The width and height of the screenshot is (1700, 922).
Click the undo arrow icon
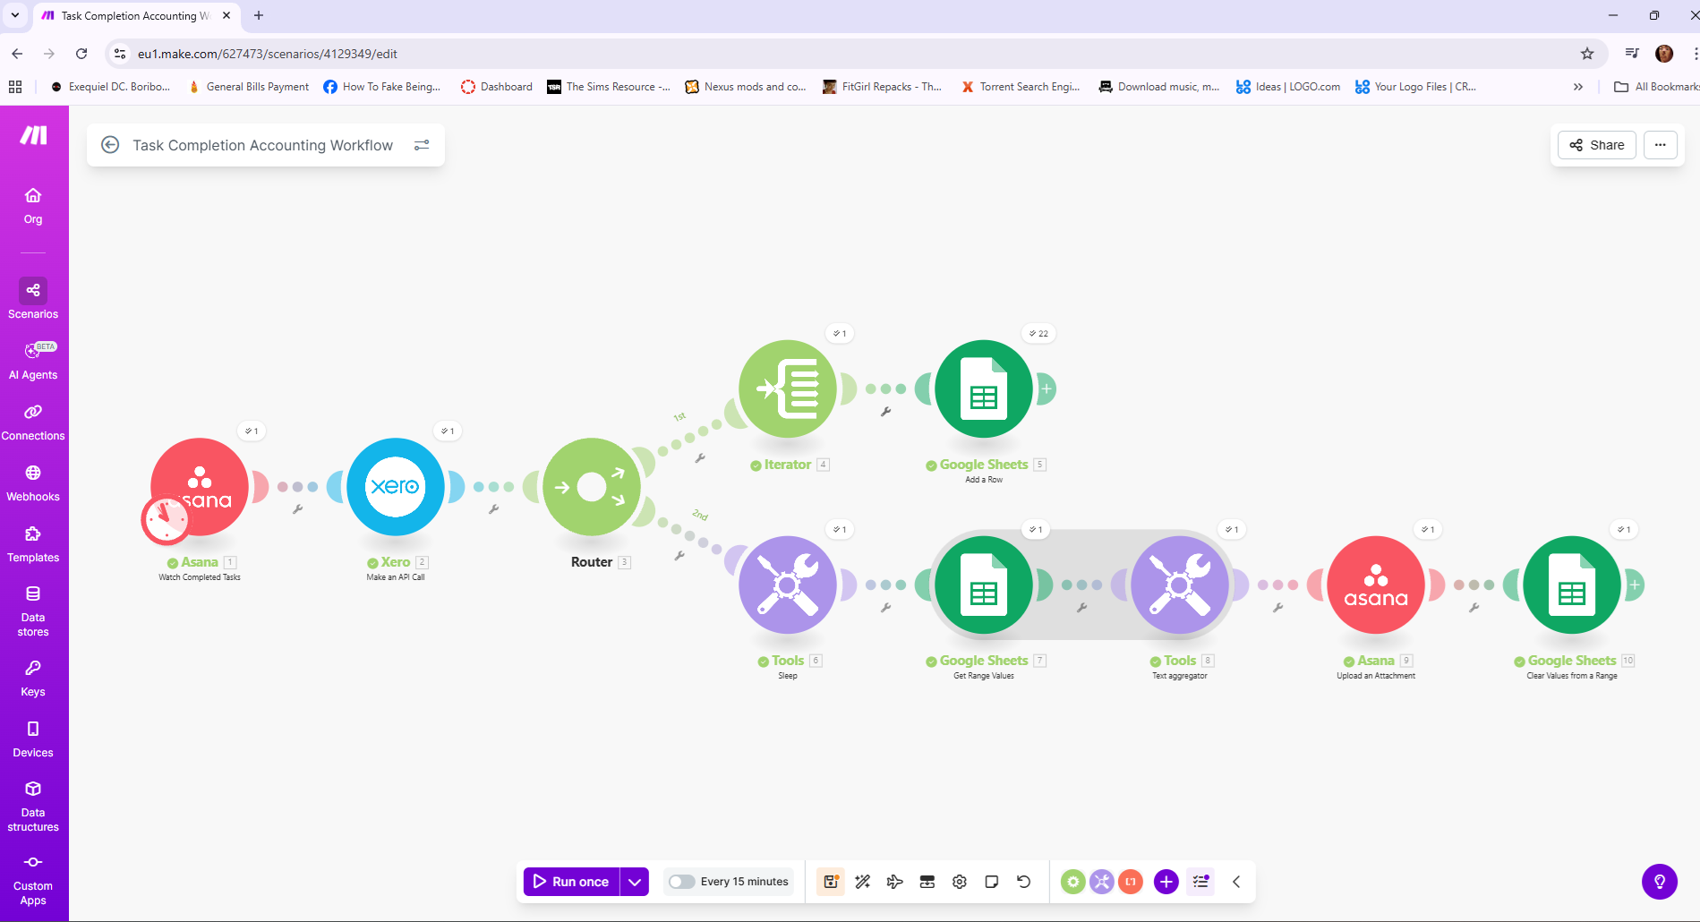pyautogui.click(x=1024, y=882)
